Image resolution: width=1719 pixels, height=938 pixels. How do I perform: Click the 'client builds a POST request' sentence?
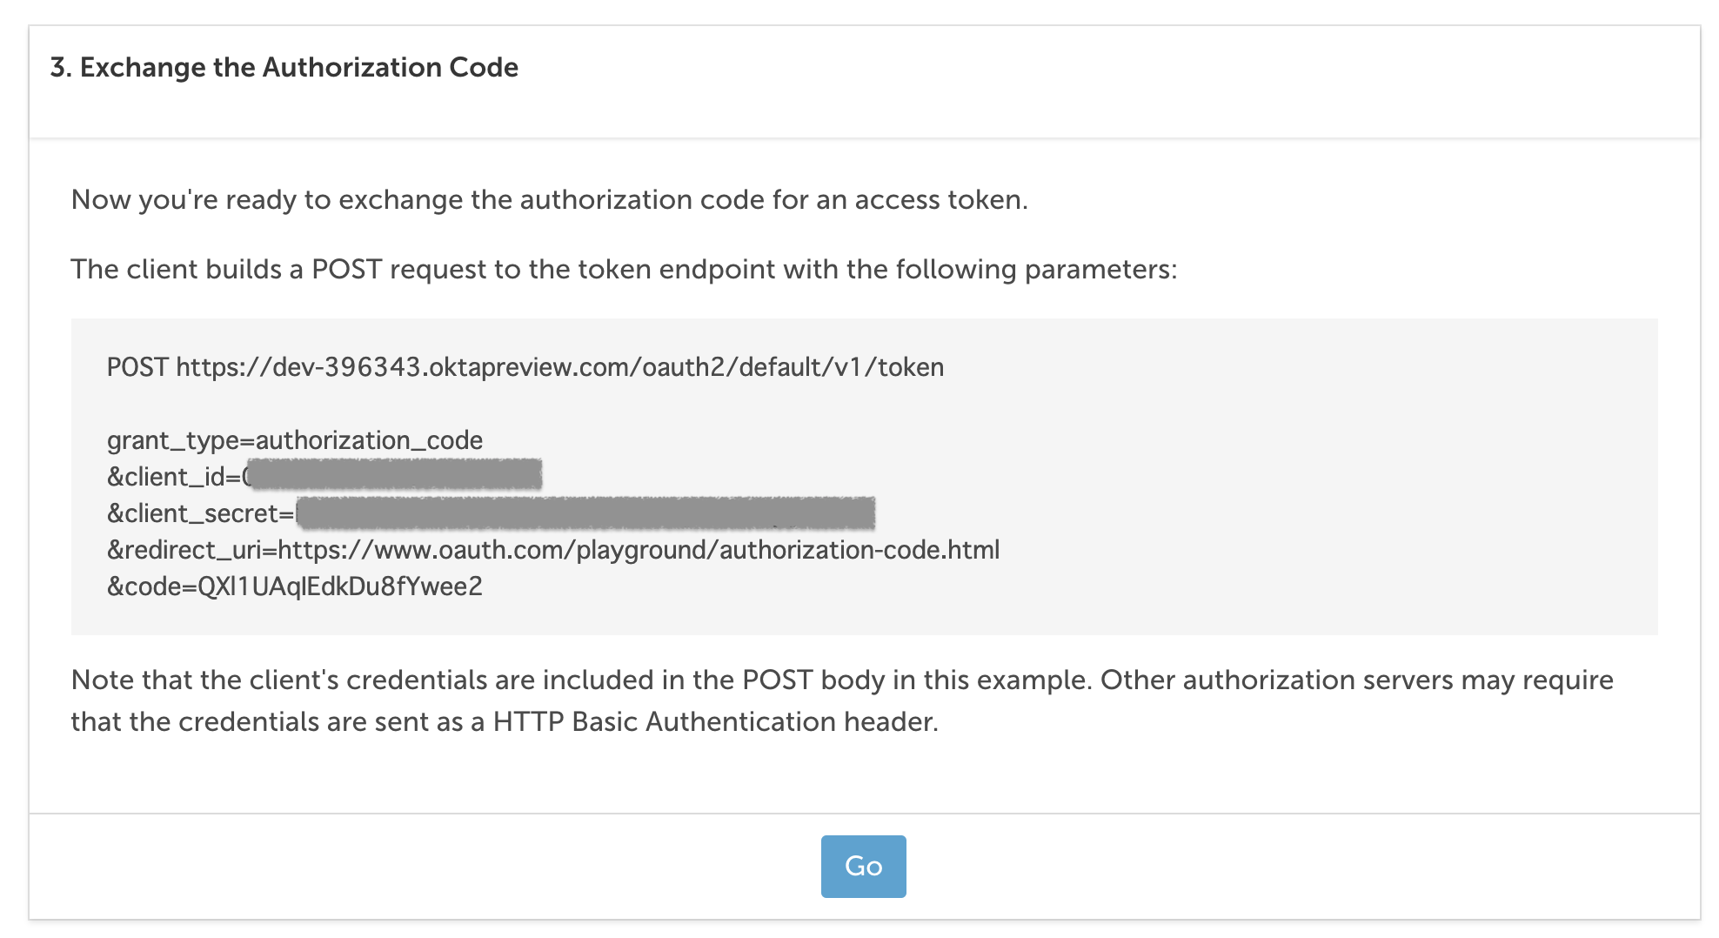click(624, 270)
